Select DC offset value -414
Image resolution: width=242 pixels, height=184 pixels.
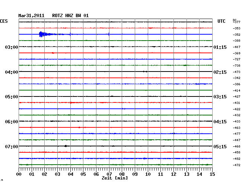(237, 91)
